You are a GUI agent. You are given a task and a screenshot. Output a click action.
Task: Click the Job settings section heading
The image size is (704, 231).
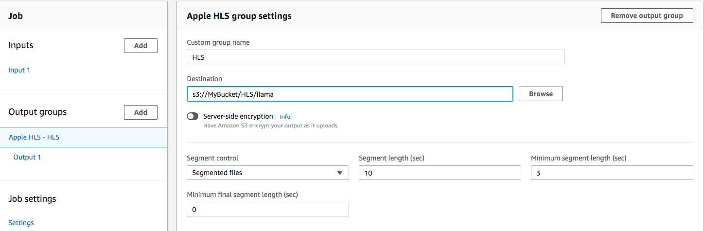(32, 199)
